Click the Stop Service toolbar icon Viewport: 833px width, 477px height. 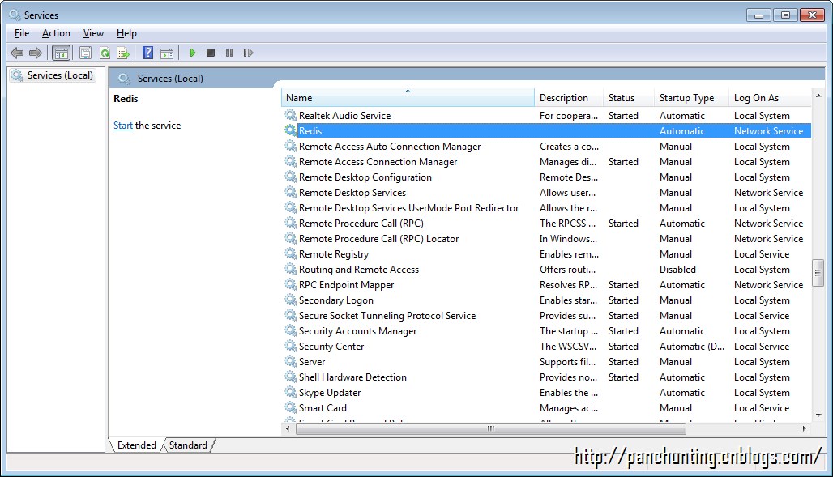point(211,53)
